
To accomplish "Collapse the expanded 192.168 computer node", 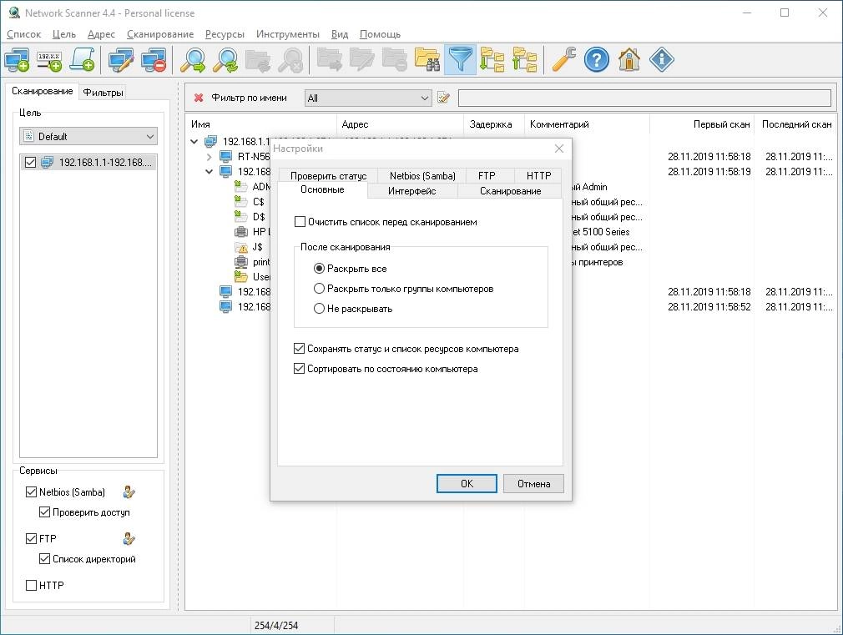I will point(209,172).
